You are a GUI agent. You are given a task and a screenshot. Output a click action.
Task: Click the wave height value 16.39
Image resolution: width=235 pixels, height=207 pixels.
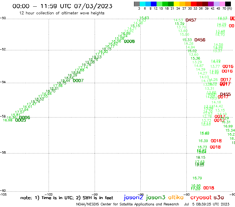[203, 141]
